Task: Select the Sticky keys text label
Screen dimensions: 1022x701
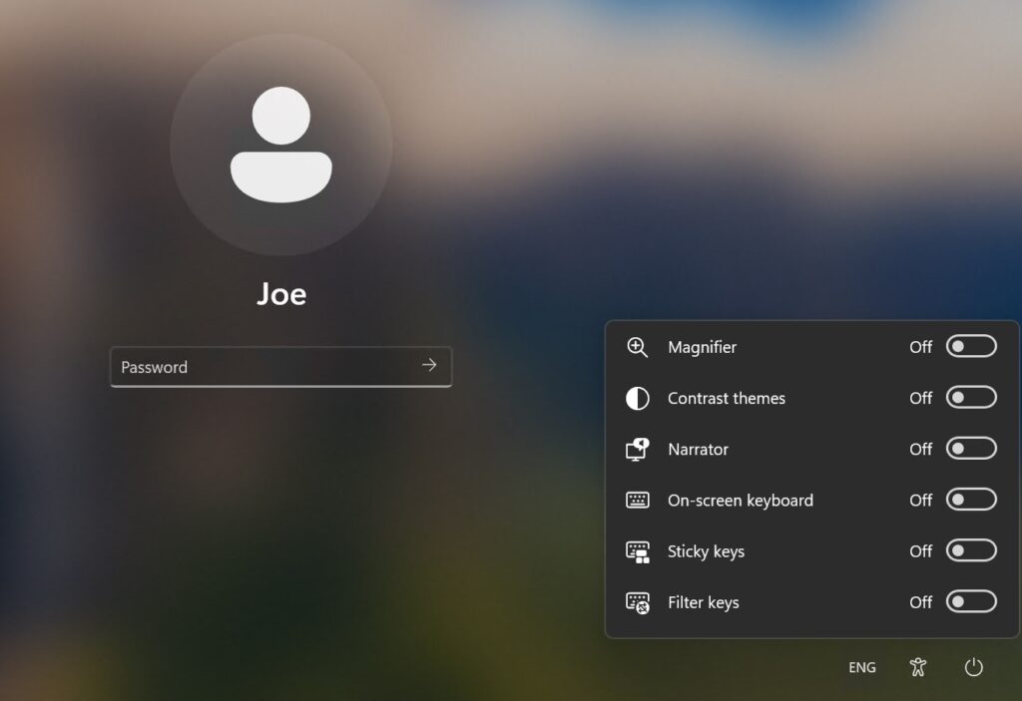Action: (x=706, y=551)
